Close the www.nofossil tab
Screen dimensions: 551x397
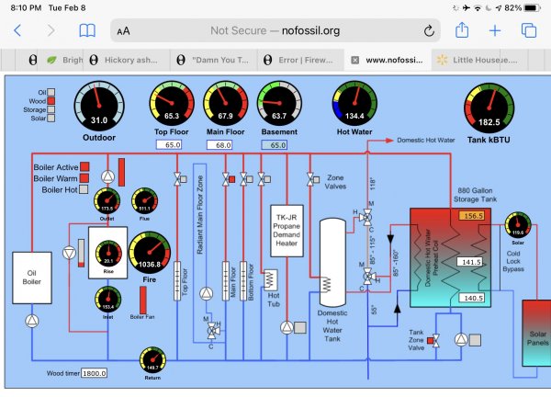click(355, 60)
